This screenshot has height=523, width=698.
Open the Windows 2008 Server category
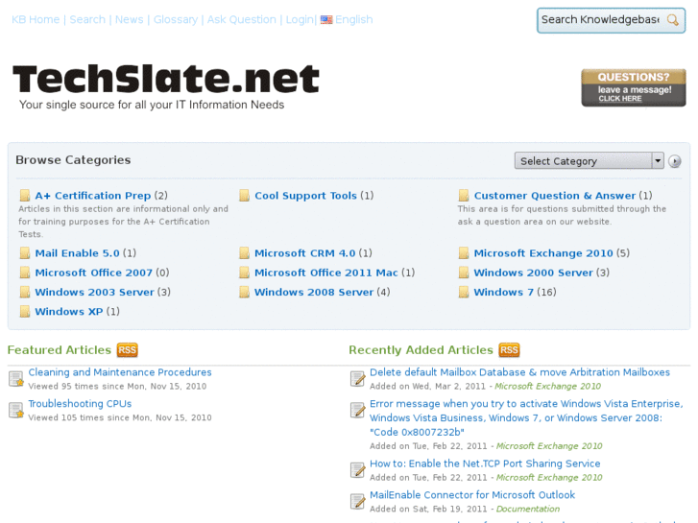[314, 292]
